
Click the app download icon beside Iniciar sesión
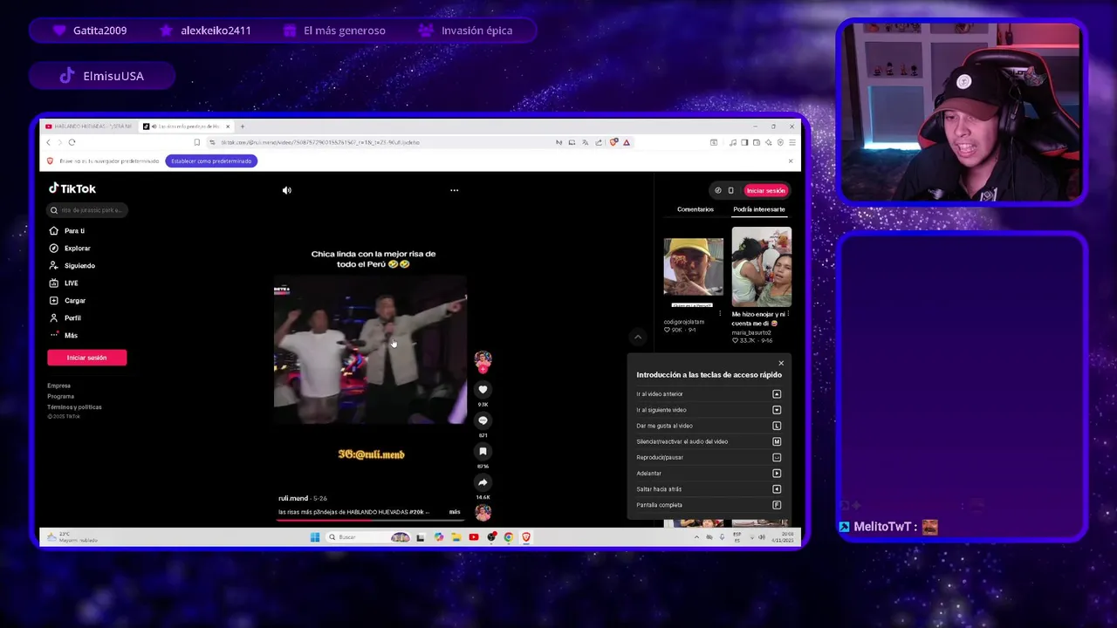point(718,190)
